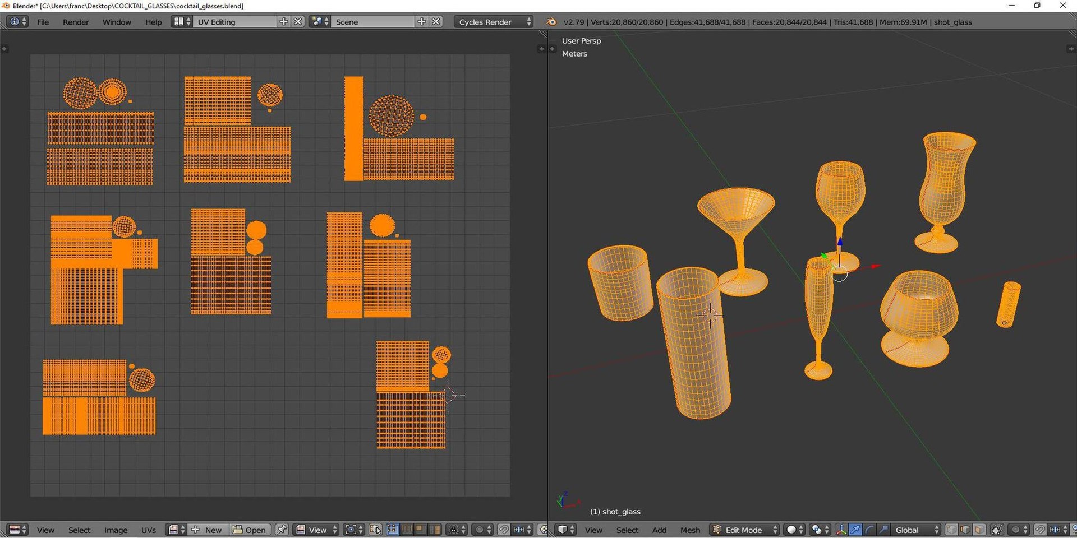The height and width of the screenshot is (538, 1077).
Task: Select mesh vertex select mode
Action: point(951,530)
